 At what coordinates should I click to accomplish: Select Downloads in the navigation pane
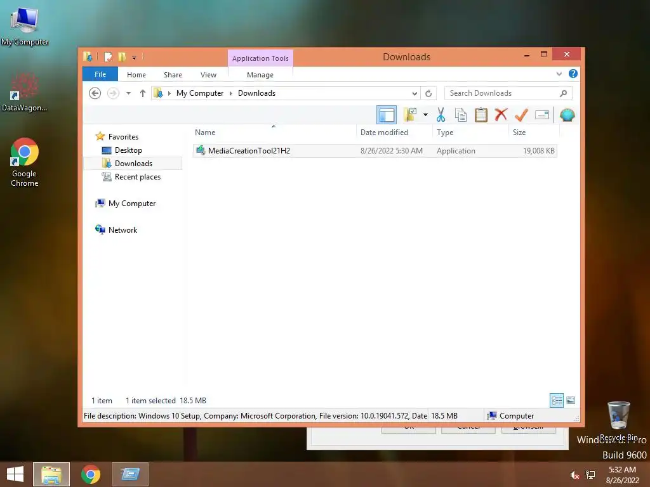[x=133, y=163]
